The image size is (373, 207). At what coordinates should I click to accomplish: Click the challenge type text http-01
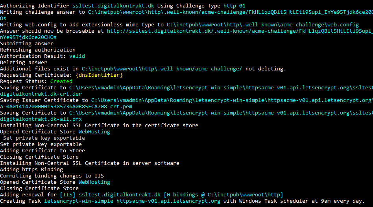coord(234,6)
